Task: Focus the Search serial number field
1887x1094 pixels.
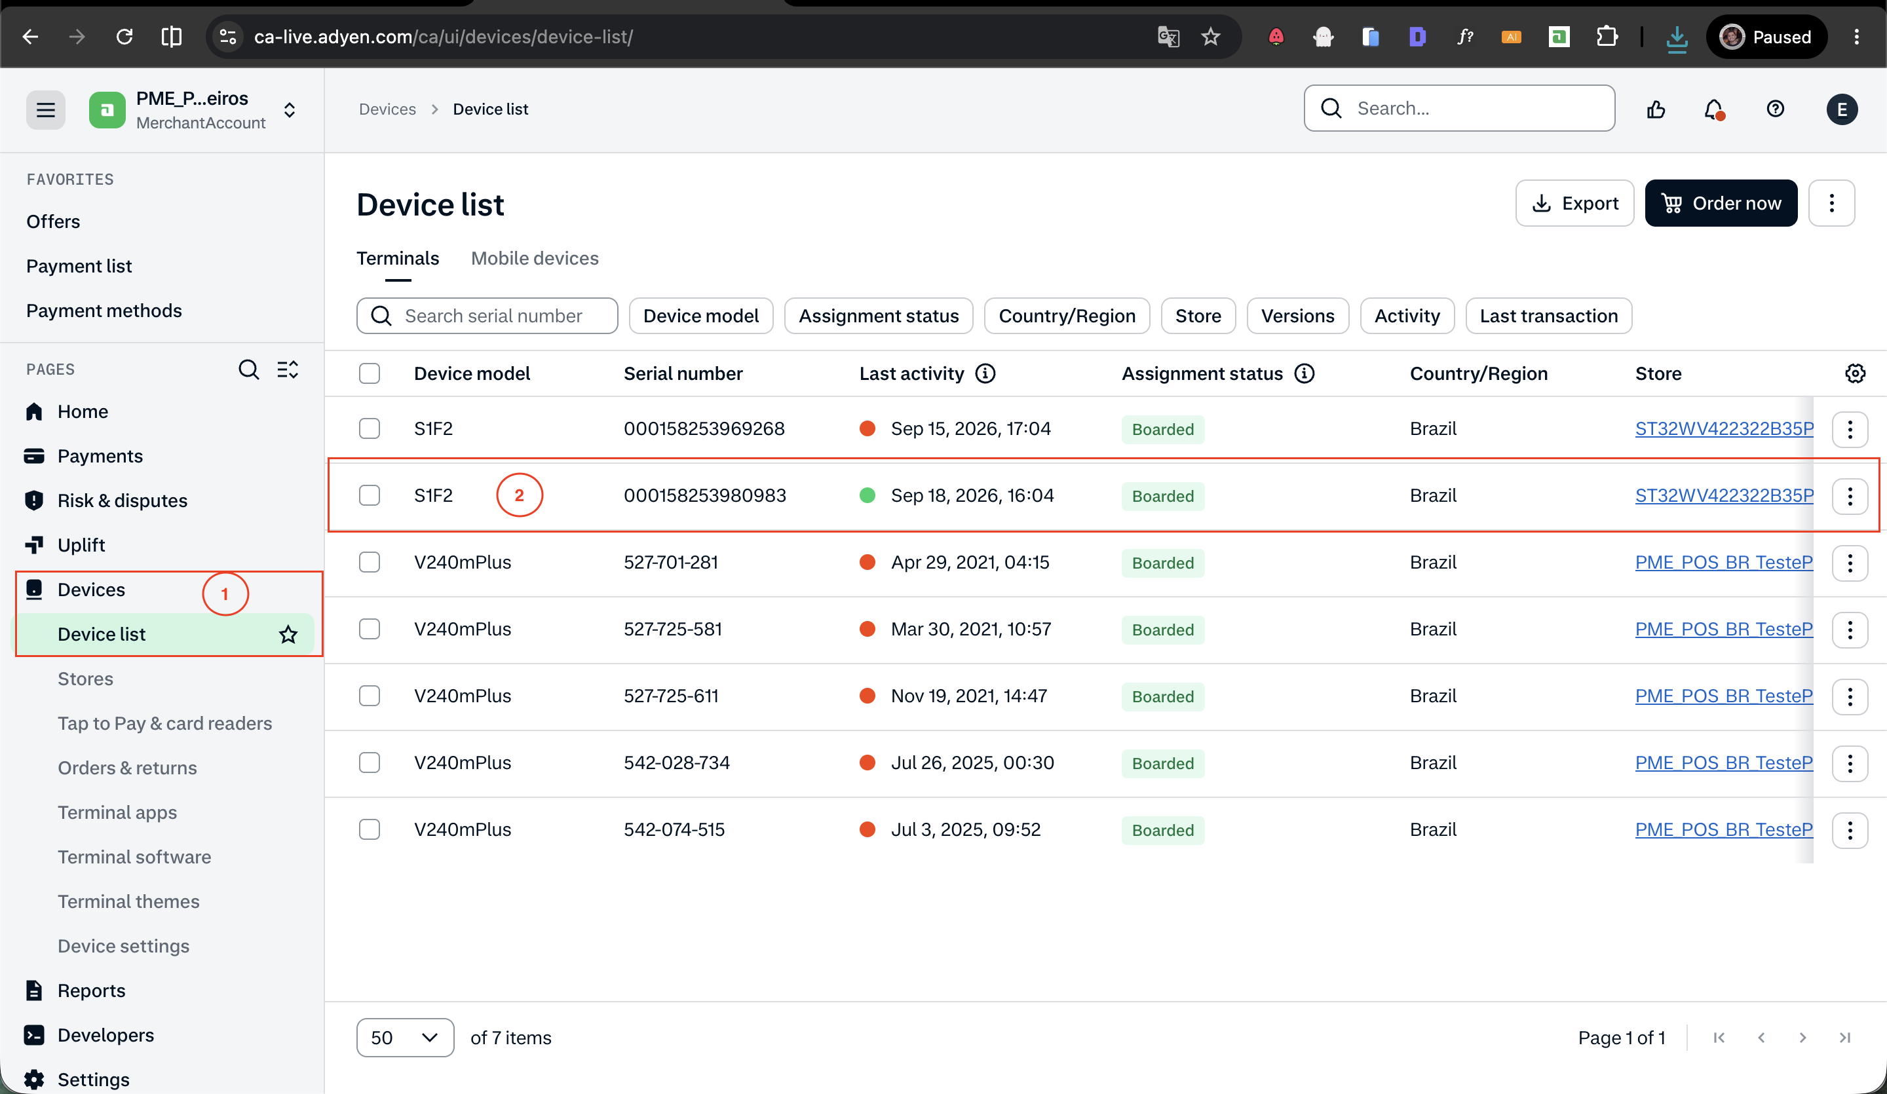Action: [x=487, y=316]
